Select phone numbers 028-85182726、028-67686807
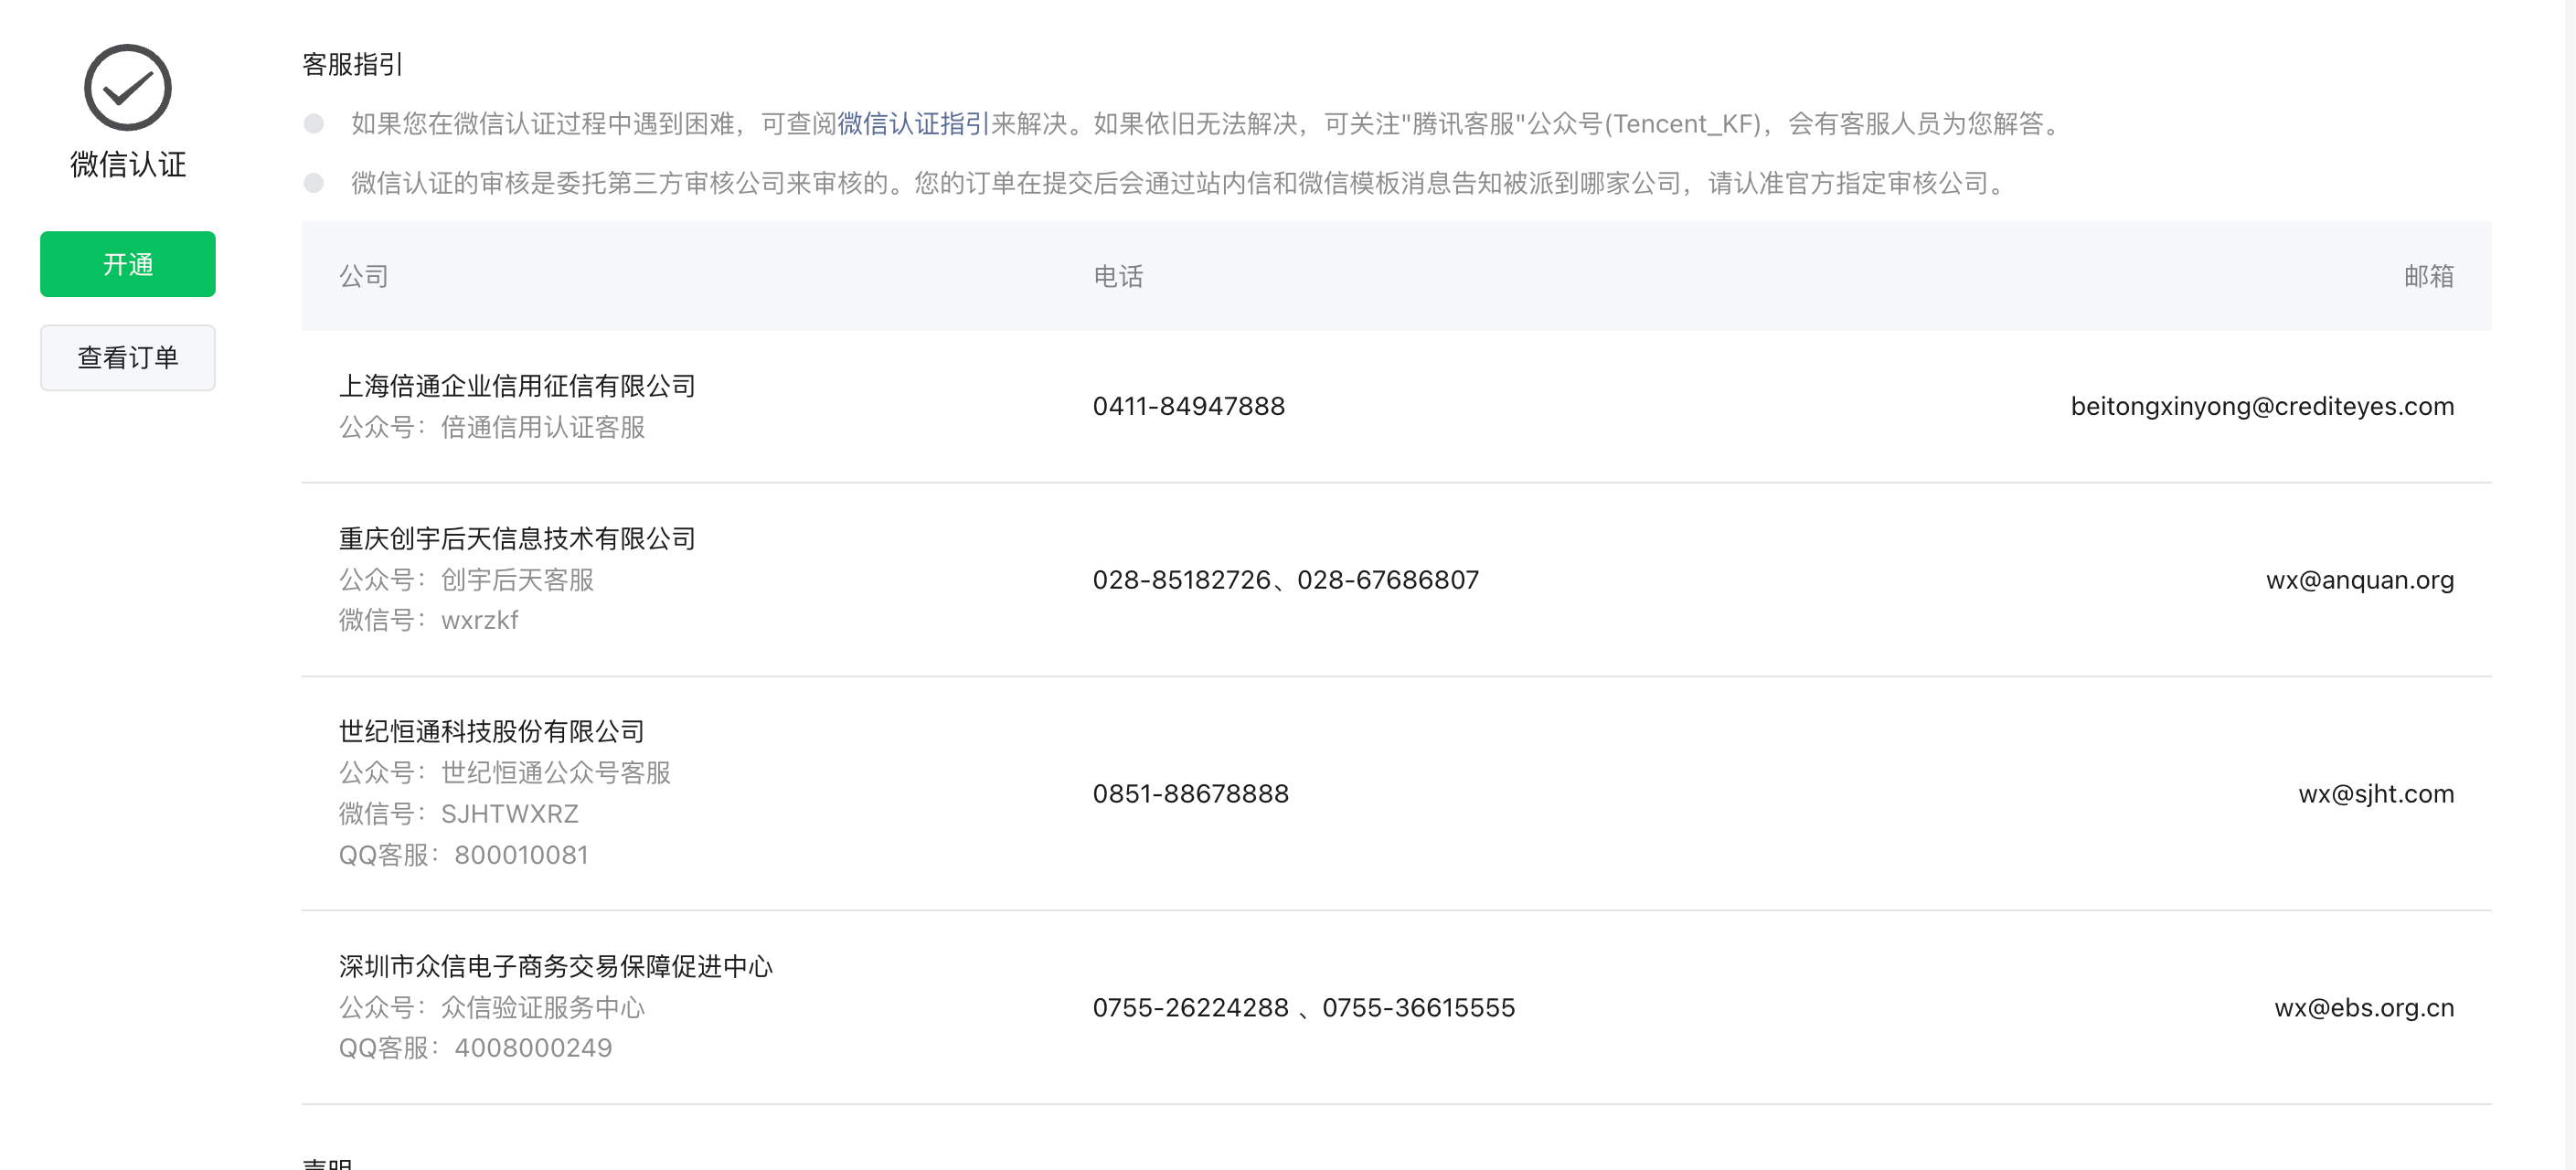2576x1170 pixels. click(1286, 580)
